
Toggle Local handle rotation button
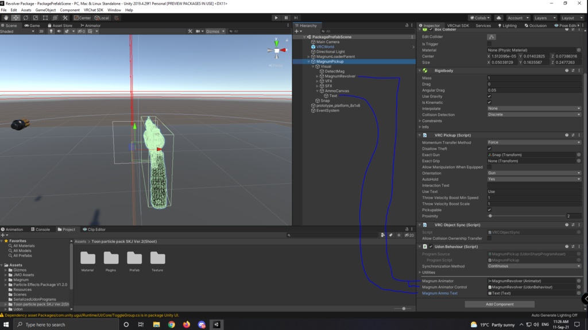tap(102, 18)
